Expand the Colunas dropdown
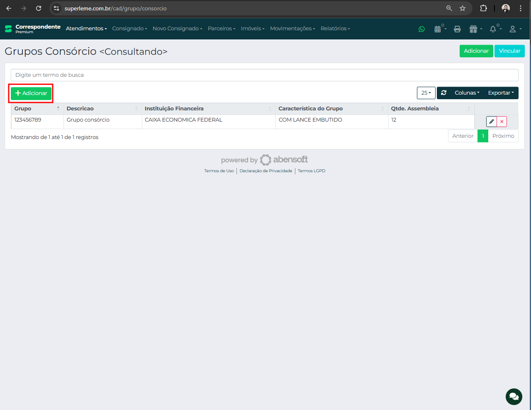Viewport: 531px width, 410px height. click(x=467, y=93)
